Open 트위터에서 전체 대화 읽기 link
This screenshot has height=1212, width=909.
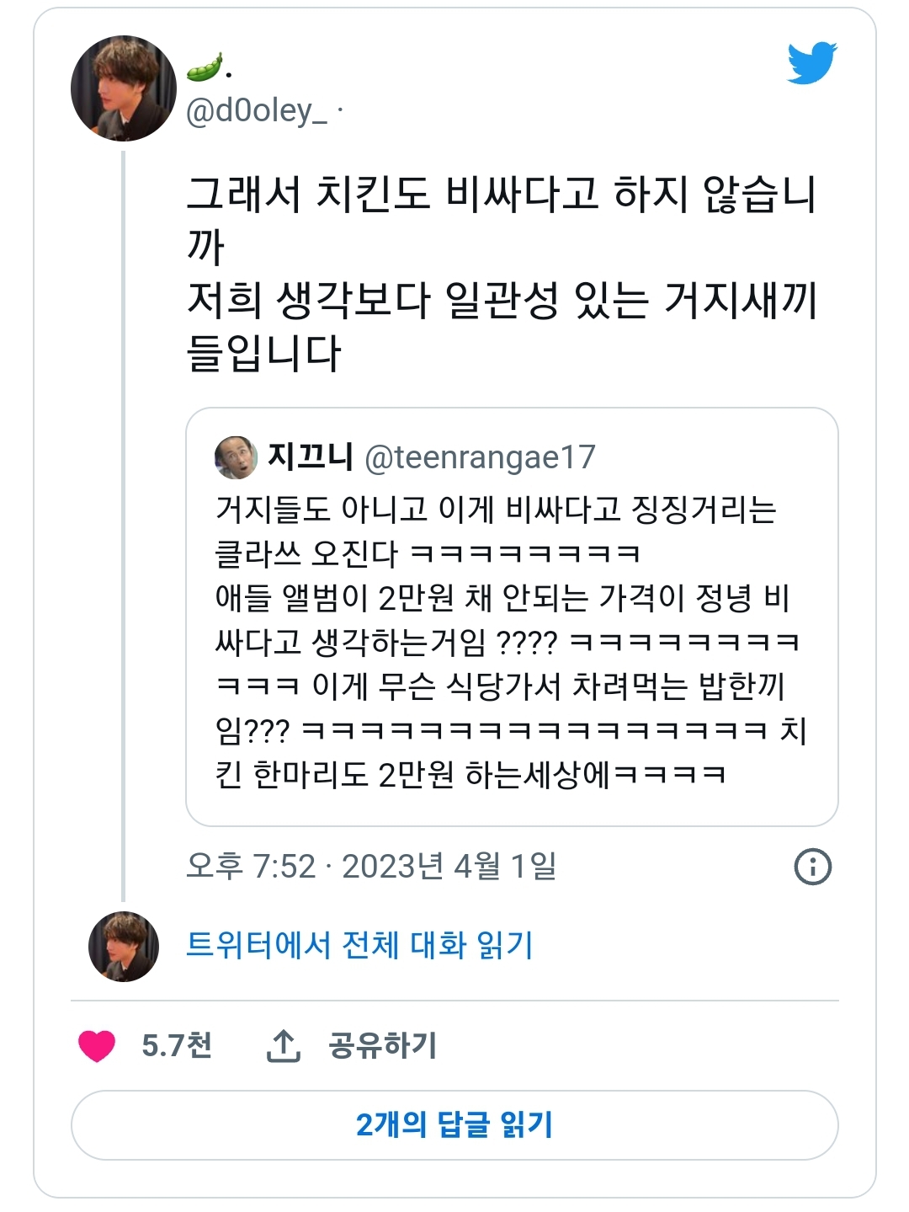pyautogui.click(x=359, y=945)
